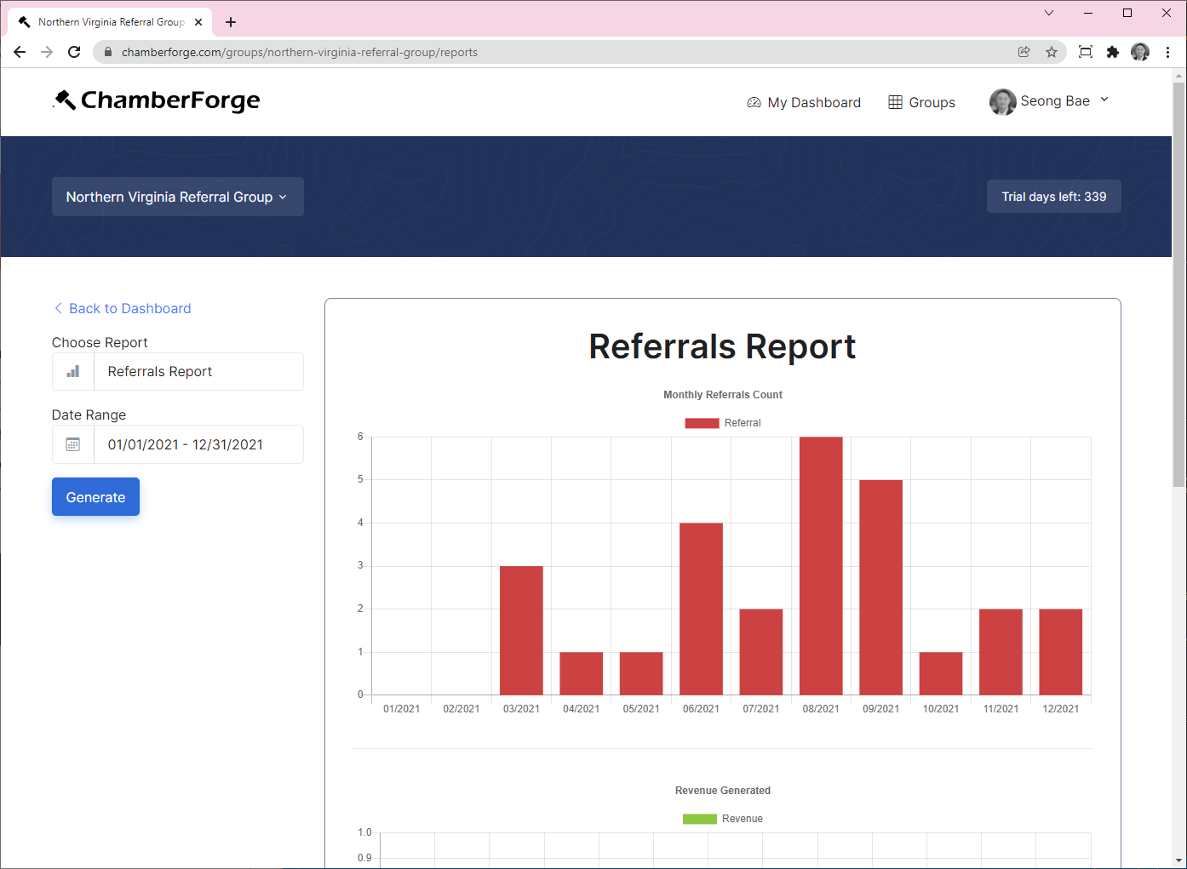
Task: Open Chrome's three-dot menu
Action: 1167,52
